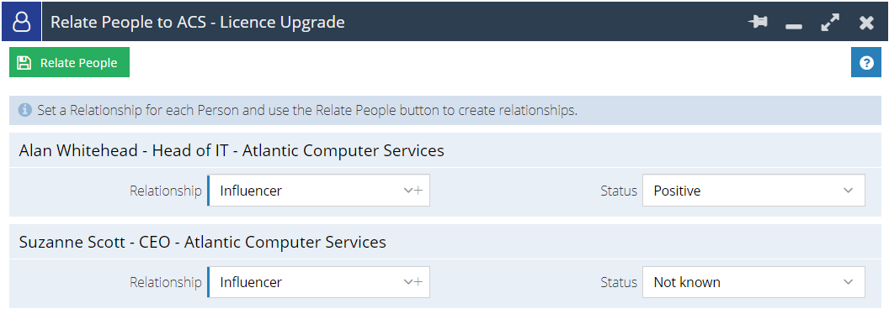This screenshot has height=314, width=889.
Task: Click the person icon in title bar
Action: pyautogui.click(x=22, y=22)
